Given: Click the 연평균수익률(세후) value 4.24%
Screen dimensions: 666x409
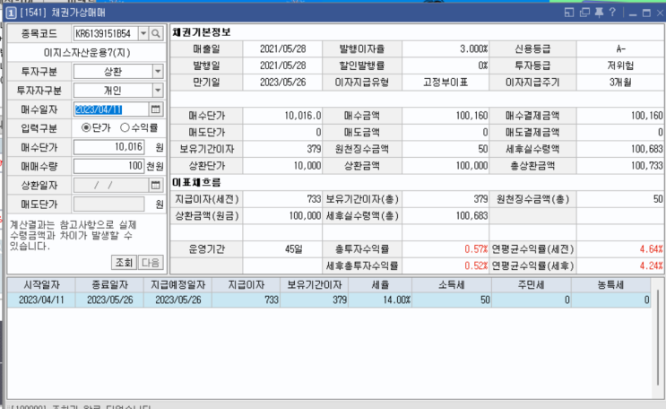Looking at the screenshot, I should click(651, 265).
